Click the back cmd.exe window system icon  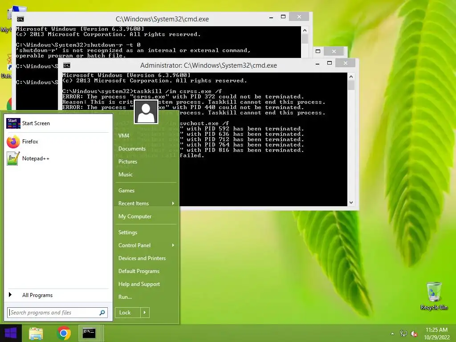[20, 19]
